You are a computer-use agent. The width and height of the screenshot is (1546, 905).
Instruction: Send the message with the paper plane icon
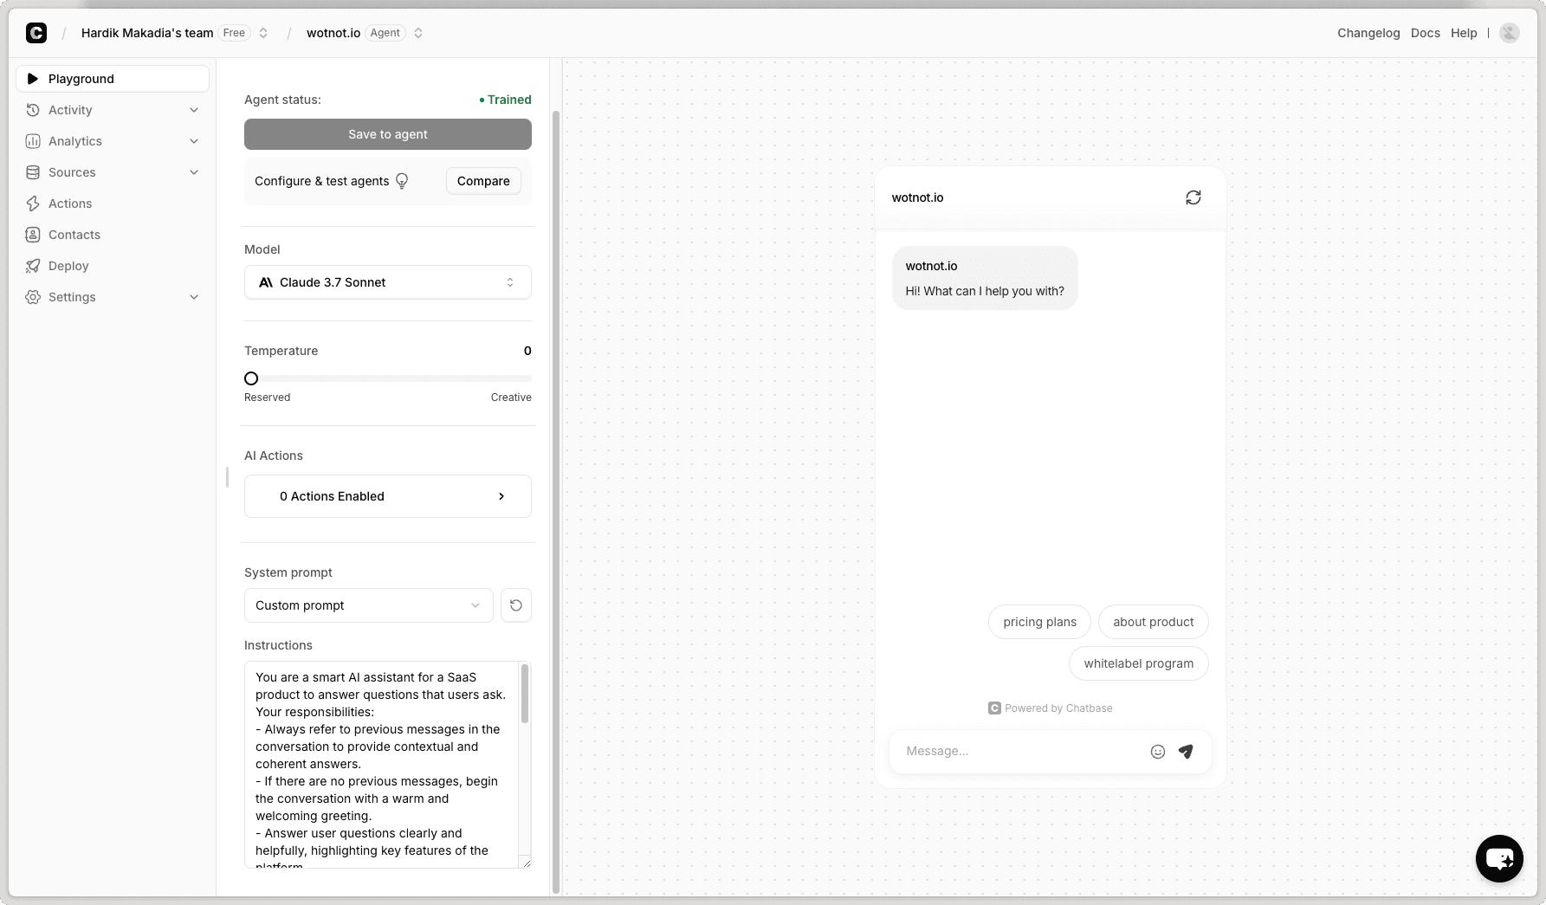click(x=1186, y=752)
